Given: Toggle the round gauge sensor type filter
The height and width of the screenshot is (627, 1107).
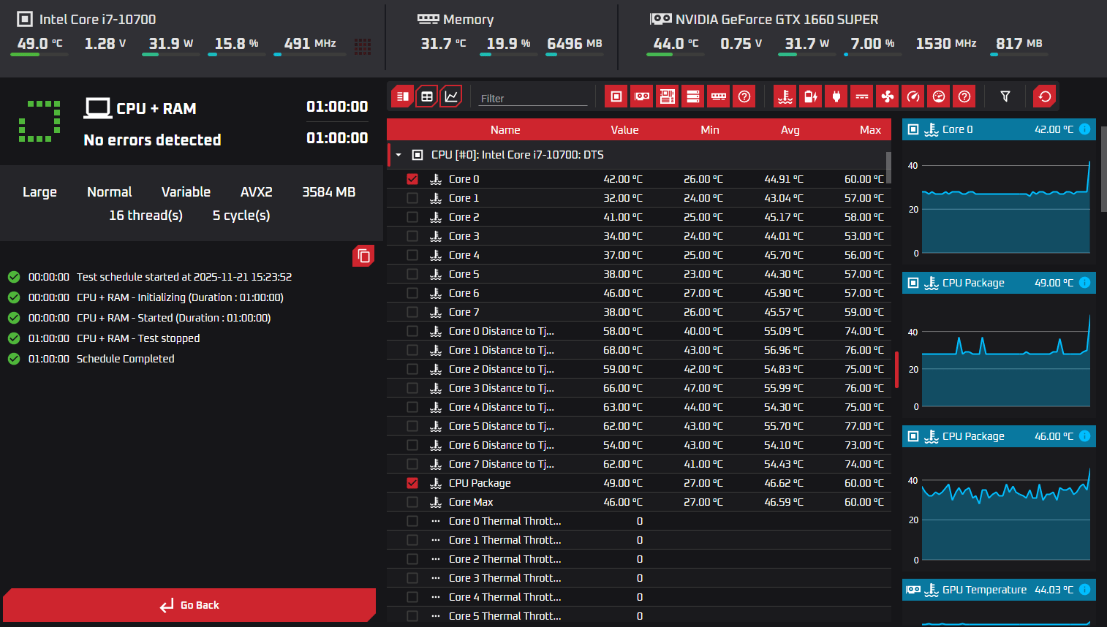Looking at the screenshot, I should pyautogui.click(x=939, y=96).
